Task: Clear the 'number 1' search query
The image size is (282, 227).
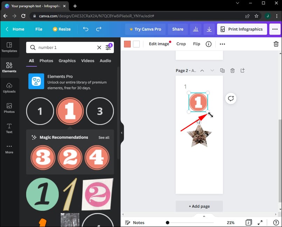Action: point(99,47)
